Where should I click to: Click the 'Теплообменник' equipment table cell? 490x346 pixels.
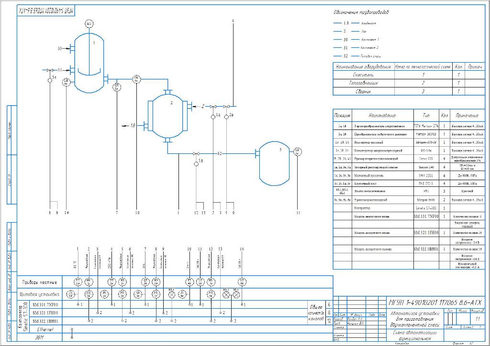pyautogui.click(x=364, y=83)
